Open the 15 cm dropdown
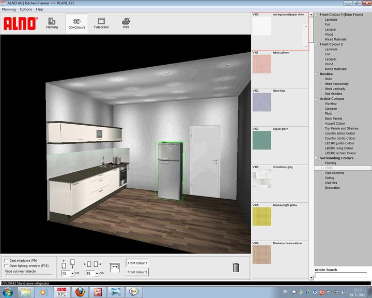Viewport: 372px width, 298px height. pyautogui.click(x=97, y=273)
